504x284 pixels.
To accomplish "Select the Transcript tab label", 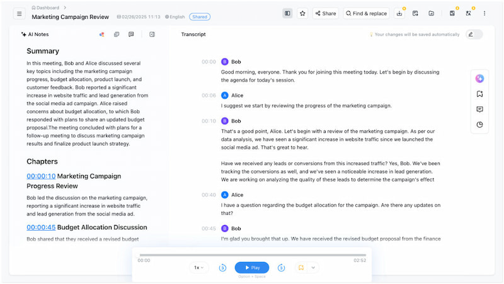I will coord(193,35).
